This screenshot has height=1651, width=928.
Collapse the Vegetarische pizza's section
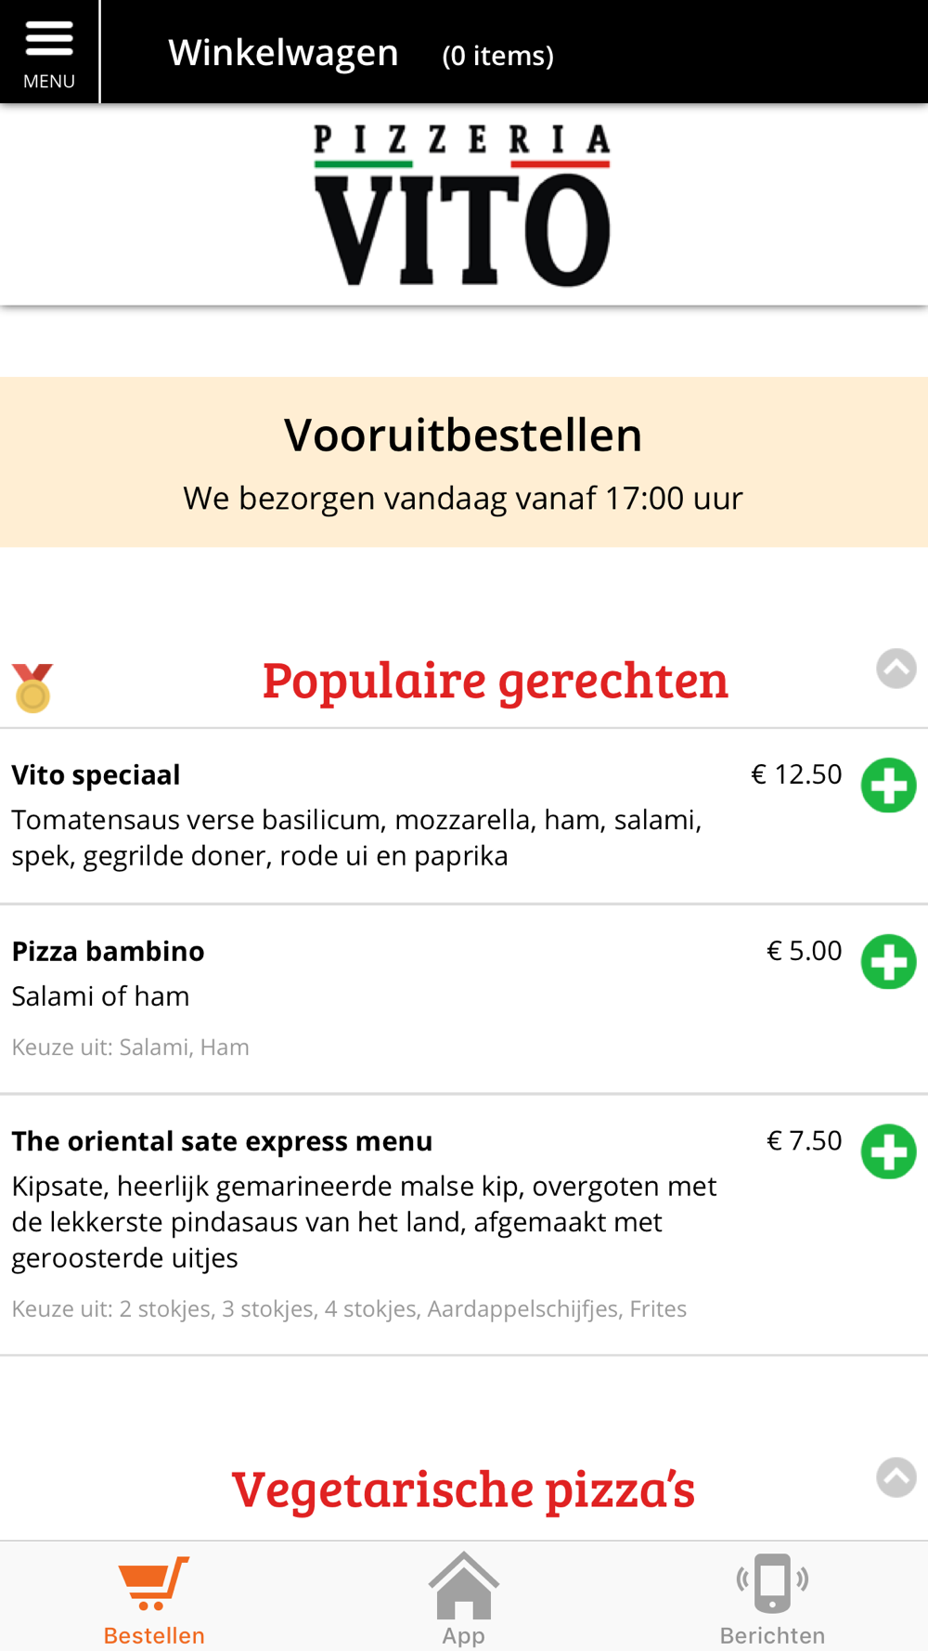pos(896,1477)
